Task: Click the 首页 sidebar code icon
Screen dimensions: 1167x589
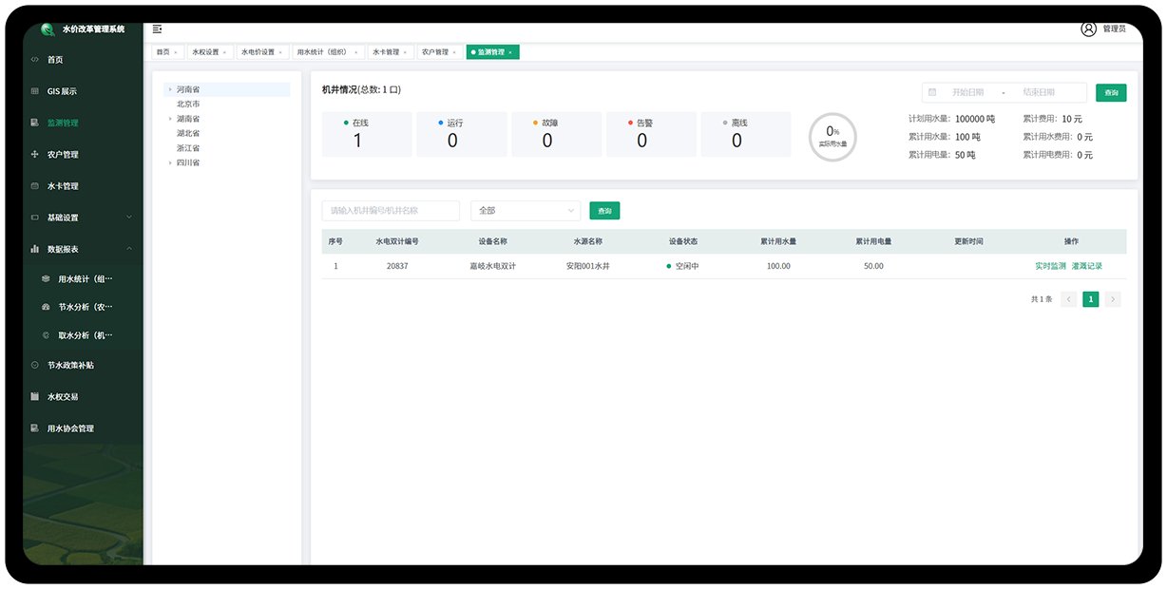Action: 35,60
